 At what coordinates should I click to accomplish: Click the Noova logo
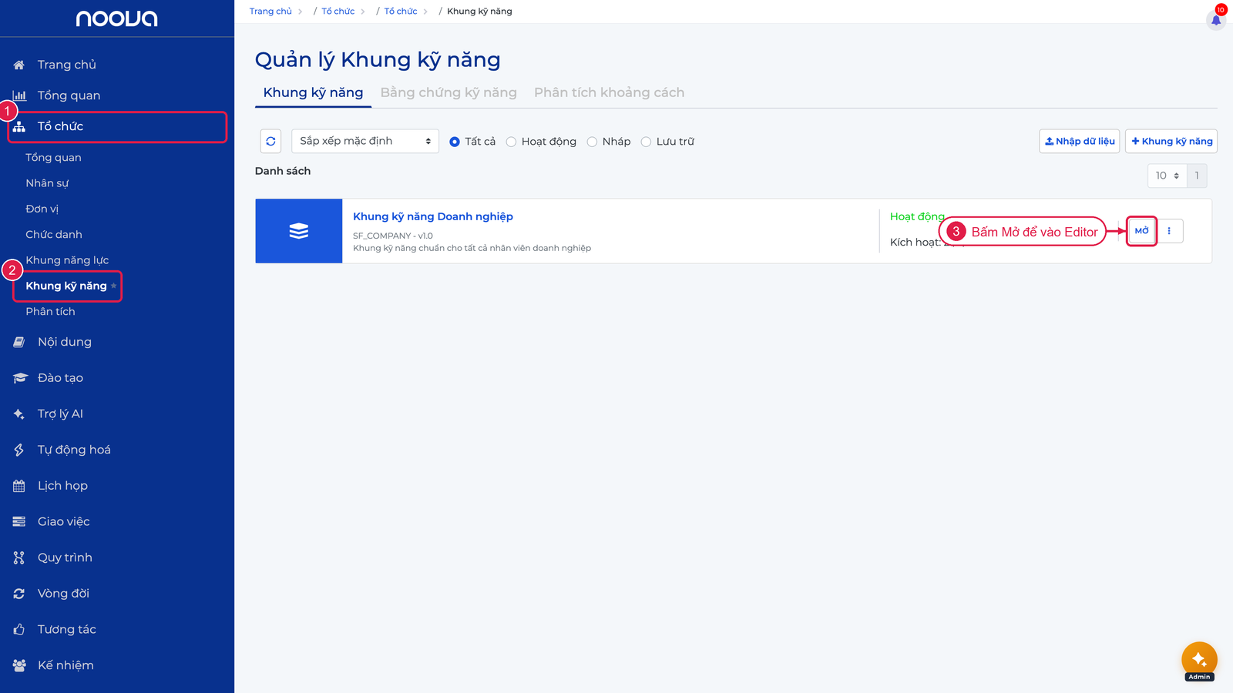[x=116, y=18]
